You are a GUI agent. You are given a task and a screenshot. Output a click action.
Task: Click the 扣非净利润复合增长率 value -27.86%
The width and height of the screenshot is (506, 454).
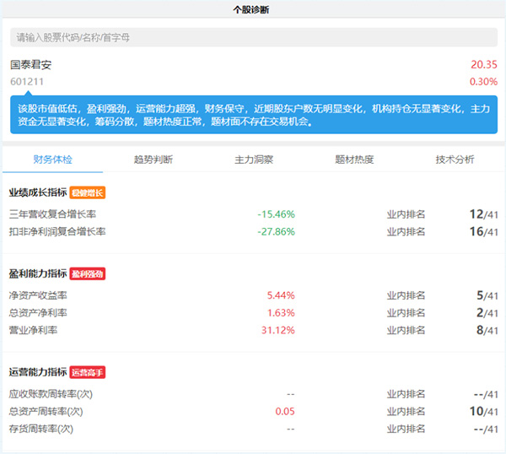[276, 231]
